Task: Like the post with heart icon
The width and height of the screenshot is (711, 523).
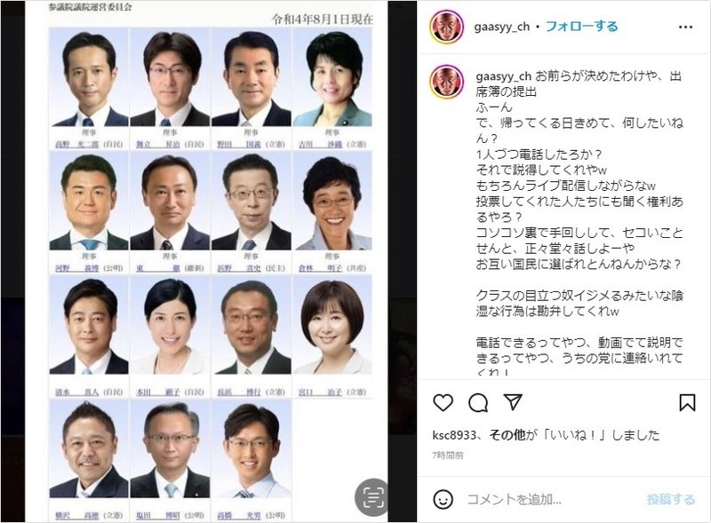Action: (443, 402)
